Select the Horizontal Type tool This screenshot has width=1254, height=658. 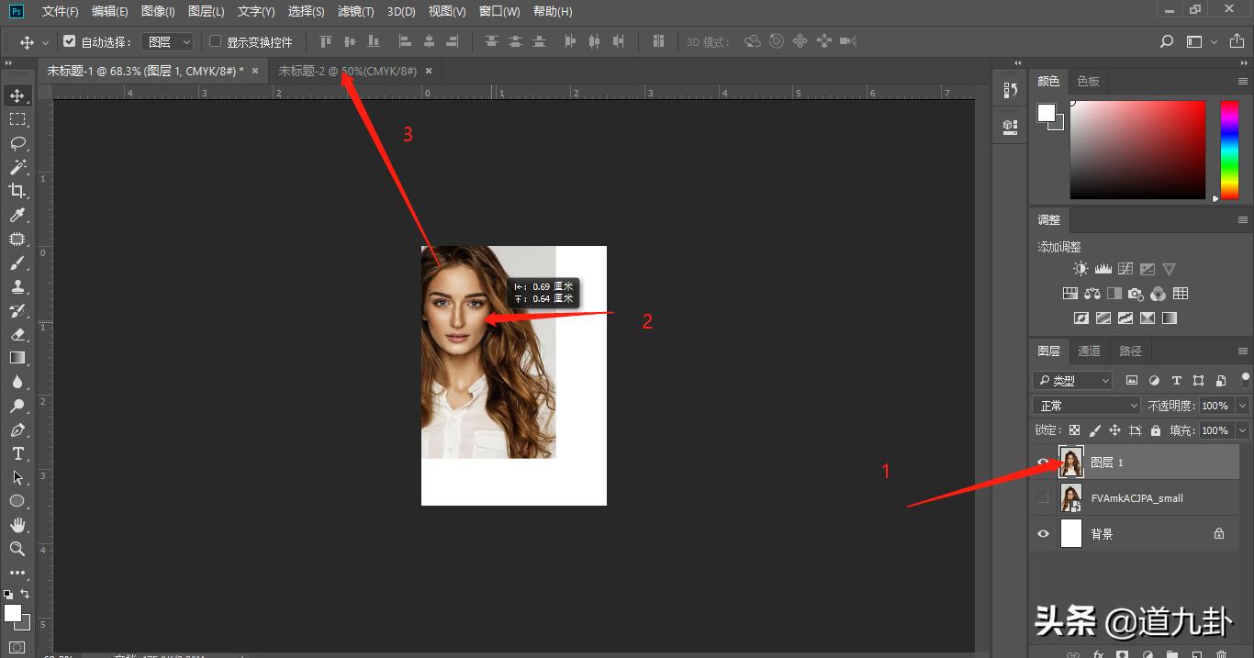[x=17, y=453]
